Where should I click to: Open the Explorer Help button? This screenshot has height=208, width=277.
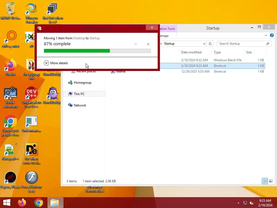coord(272,35)
